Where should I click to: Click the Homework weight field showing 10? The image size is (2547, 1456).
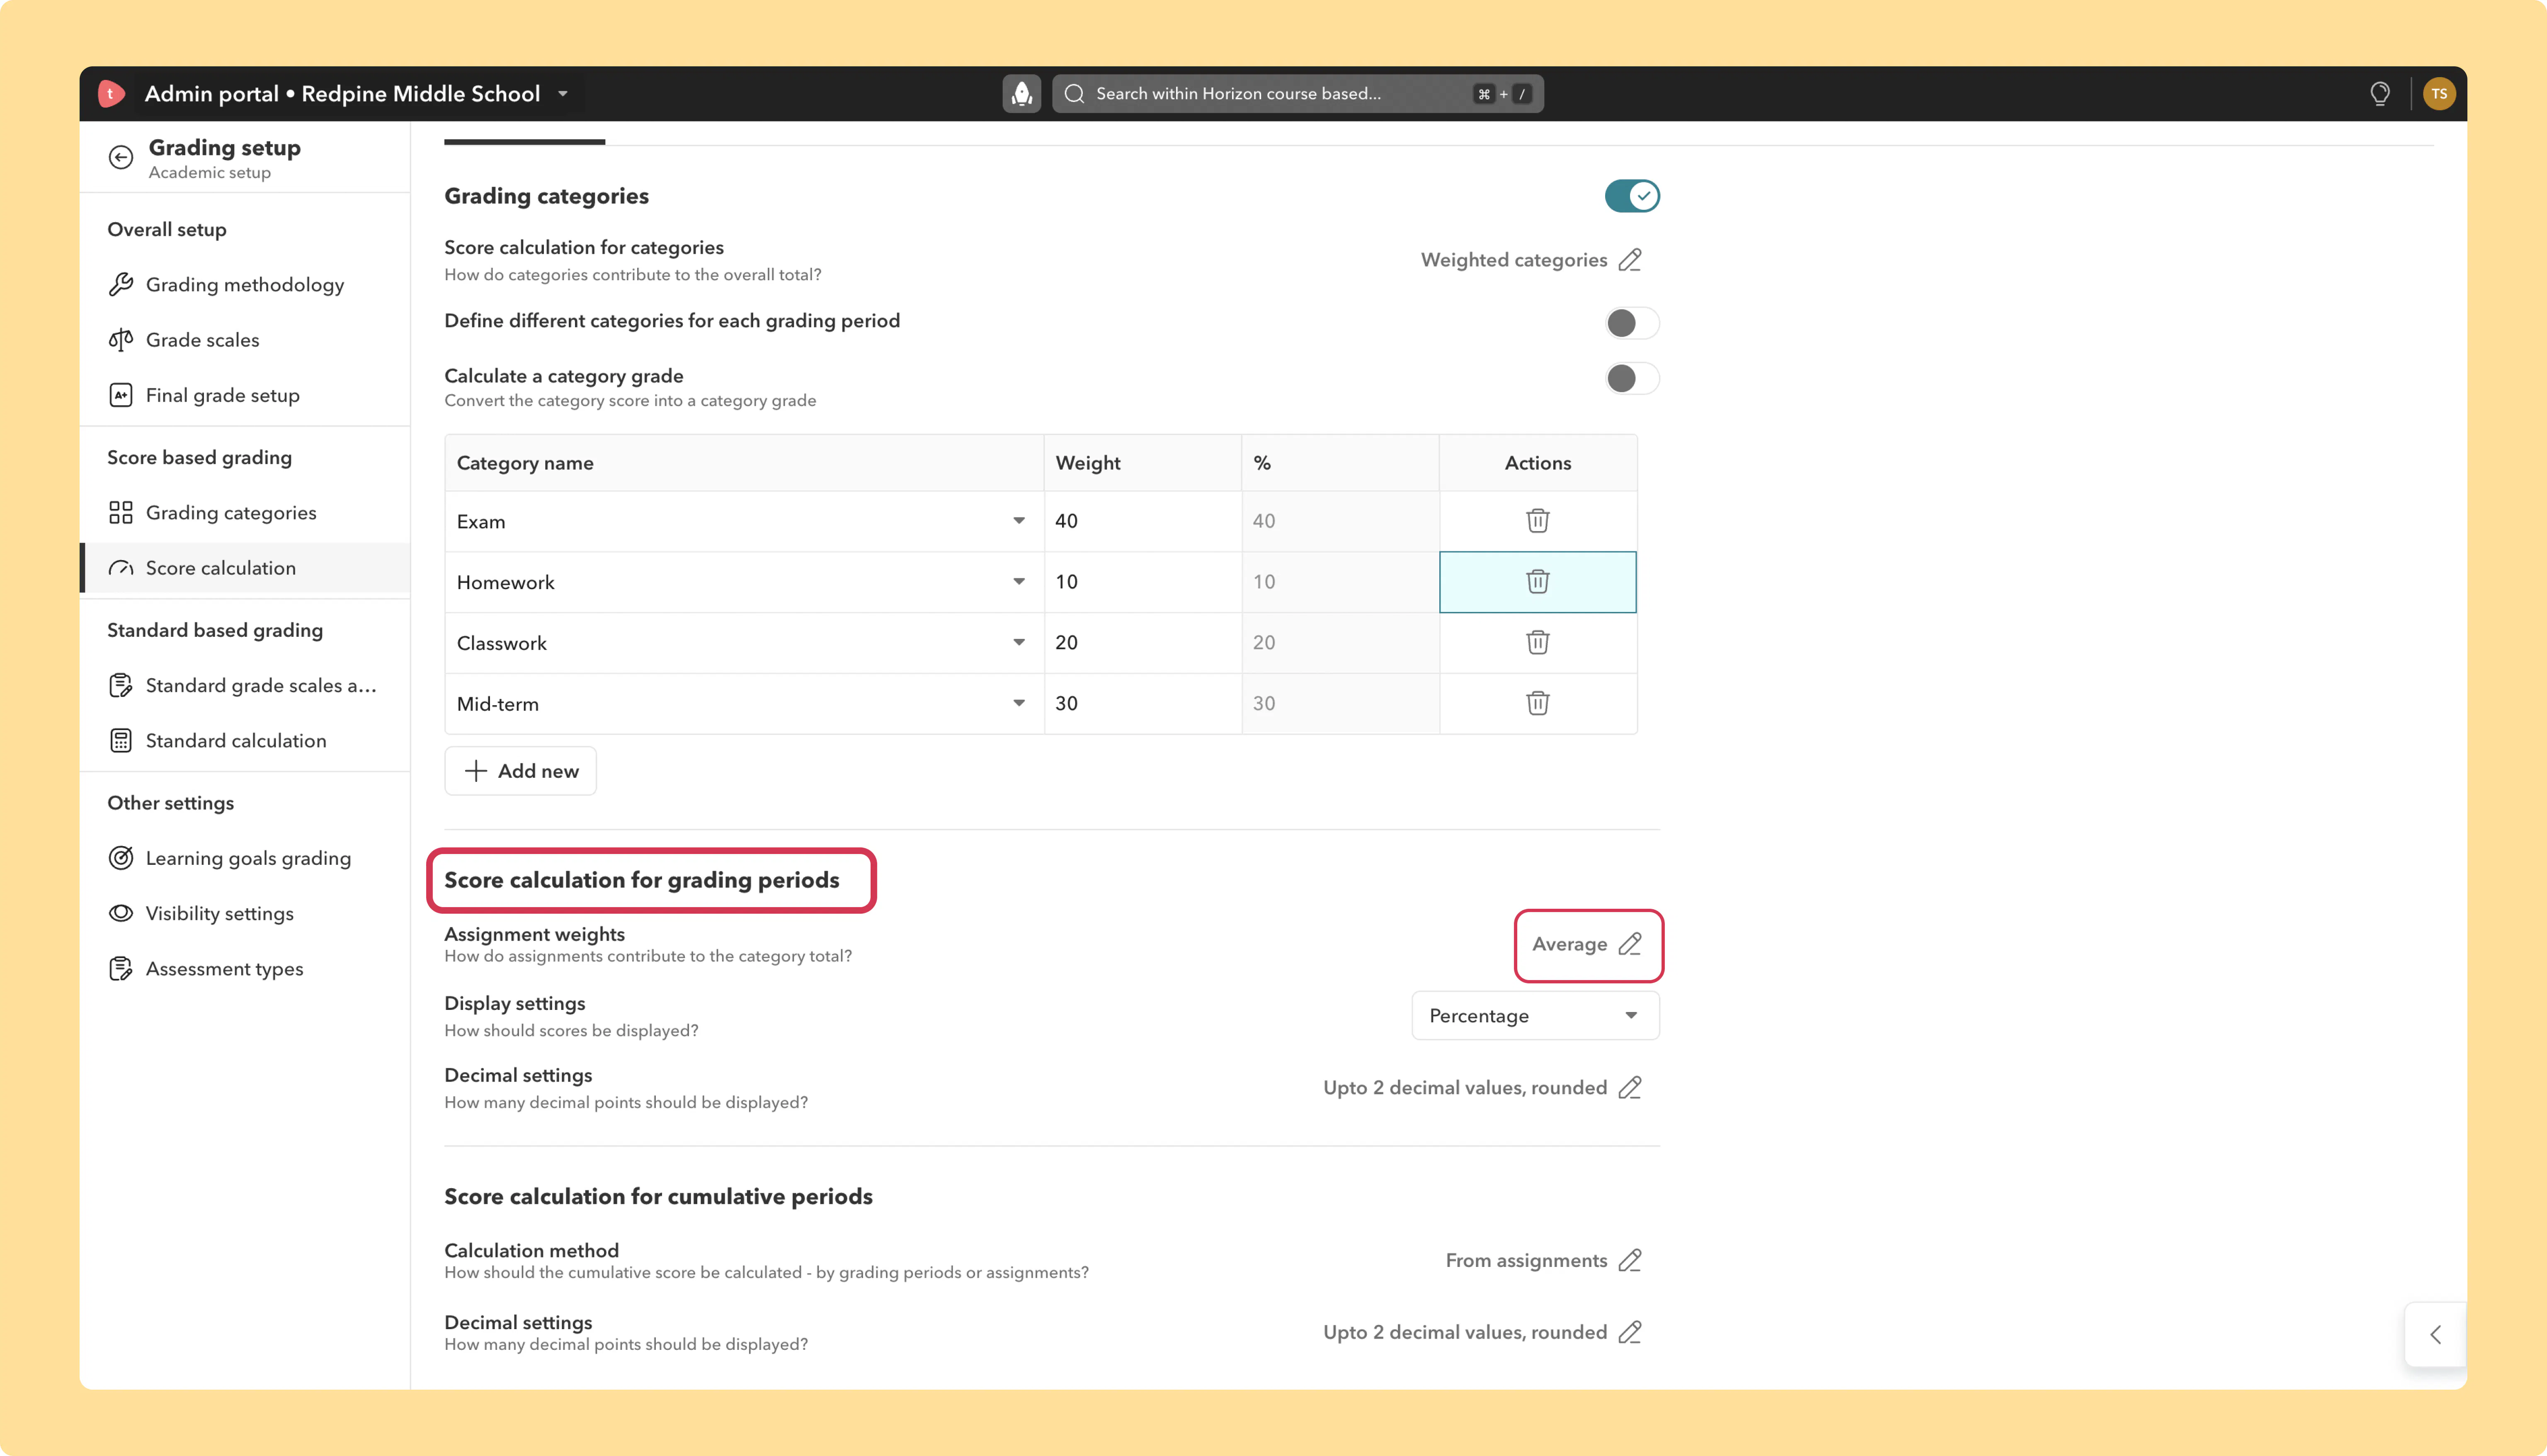pos(1143,582)
